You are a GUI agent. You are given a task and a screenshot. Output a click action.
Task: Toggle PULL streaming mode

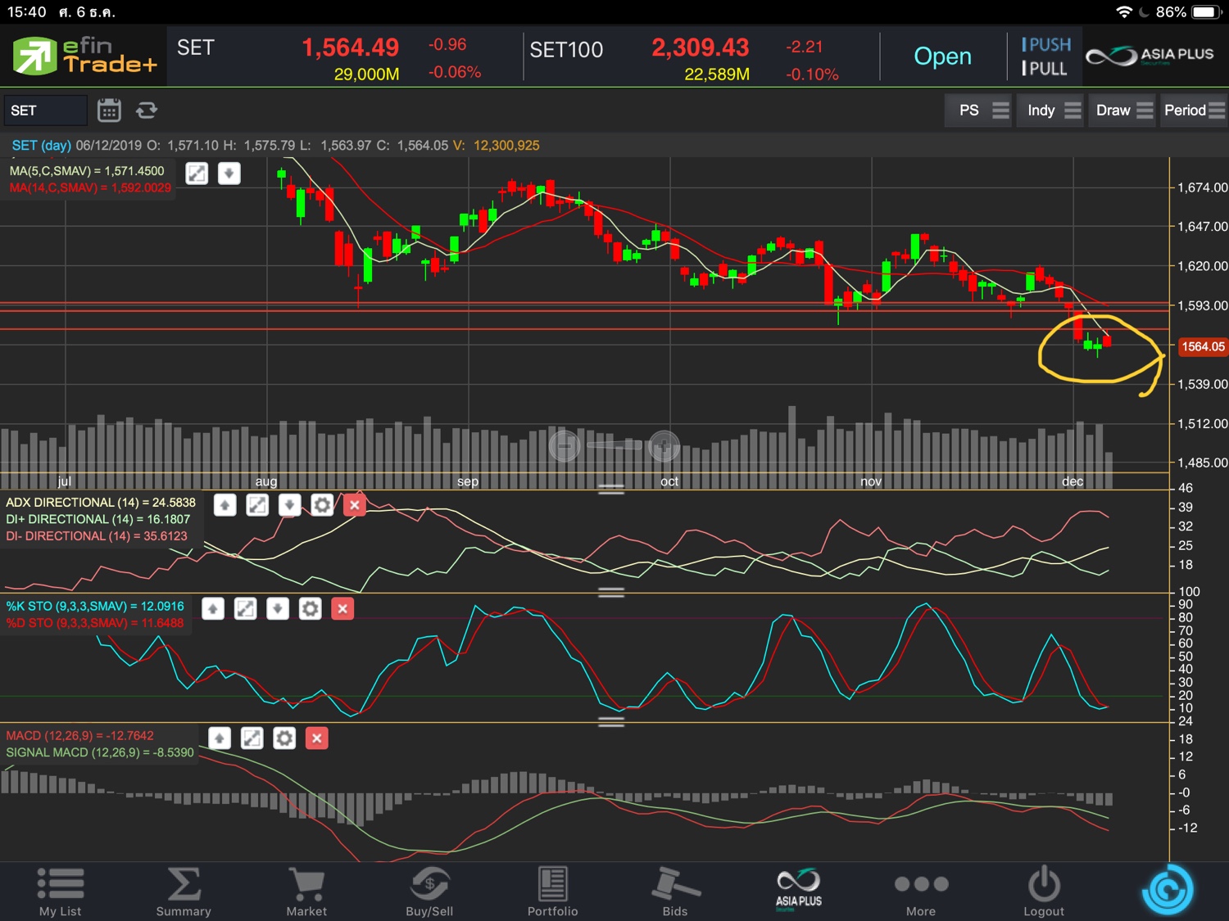1045,69
